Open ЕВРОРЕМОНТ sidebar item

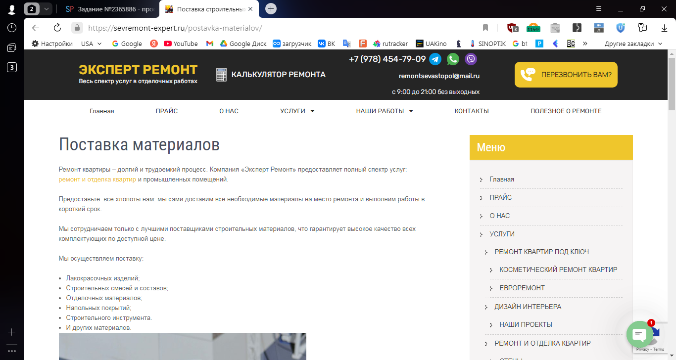(x=522, y=288)
